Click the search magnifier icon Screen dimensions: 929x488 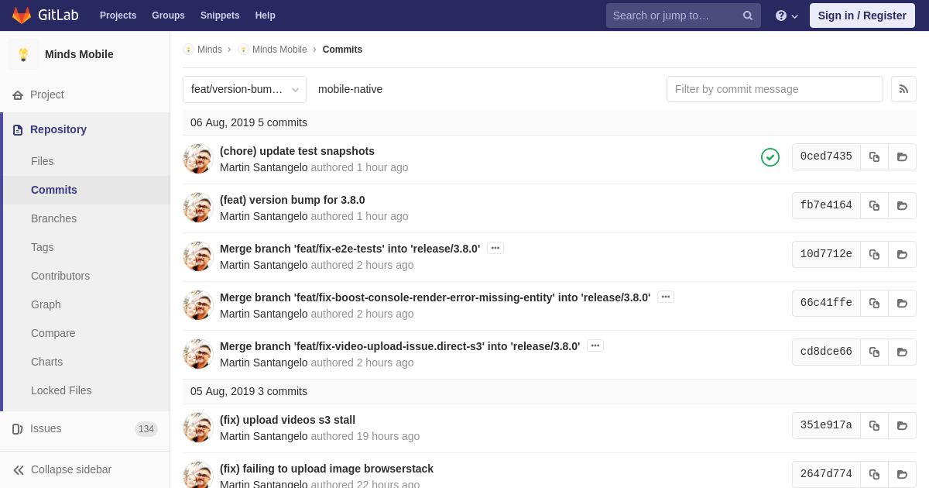(x=748, y=15)
